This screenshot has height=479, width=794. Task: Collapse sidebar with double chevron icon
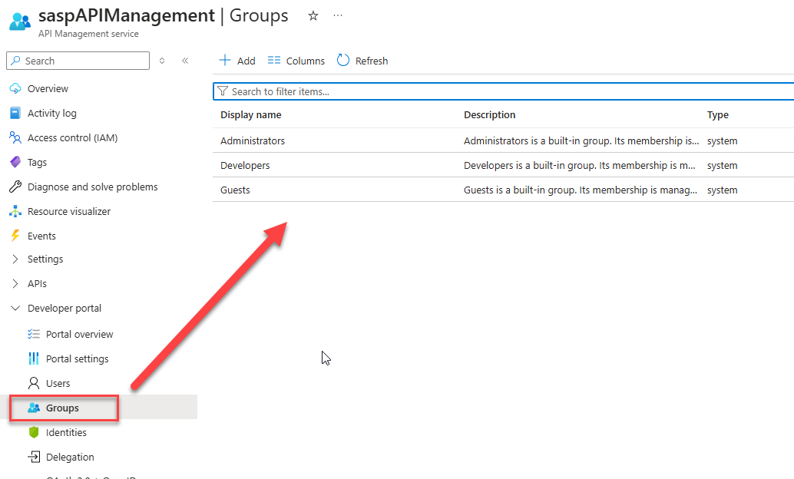(185, 61)
